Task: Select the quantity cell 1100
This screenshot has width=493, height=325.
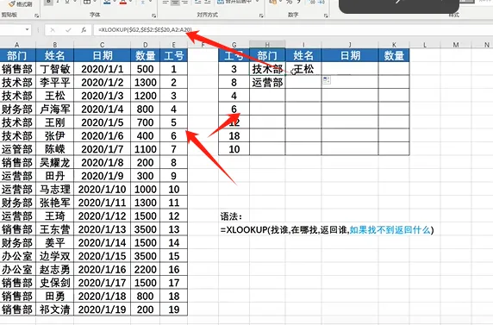Action: 146,149
